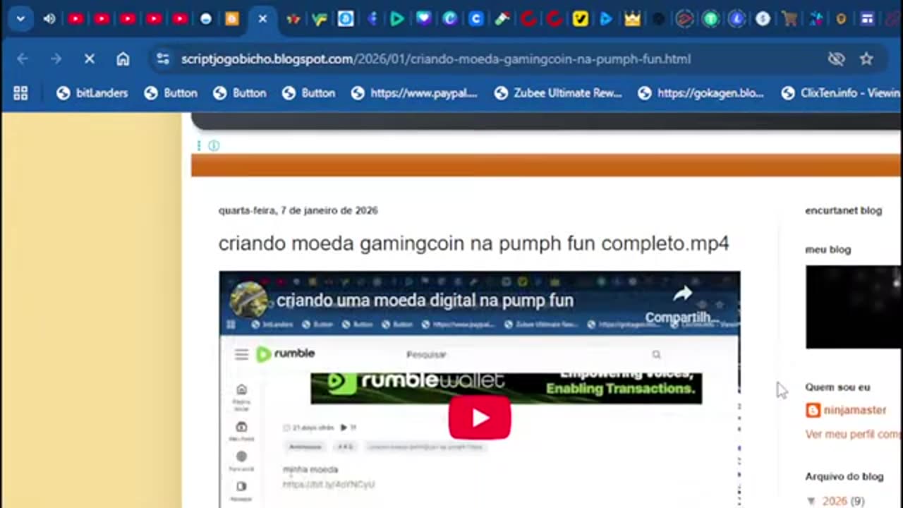Select the purple heart tab
The width and height of the screenshot is (903, 508).
423,19
